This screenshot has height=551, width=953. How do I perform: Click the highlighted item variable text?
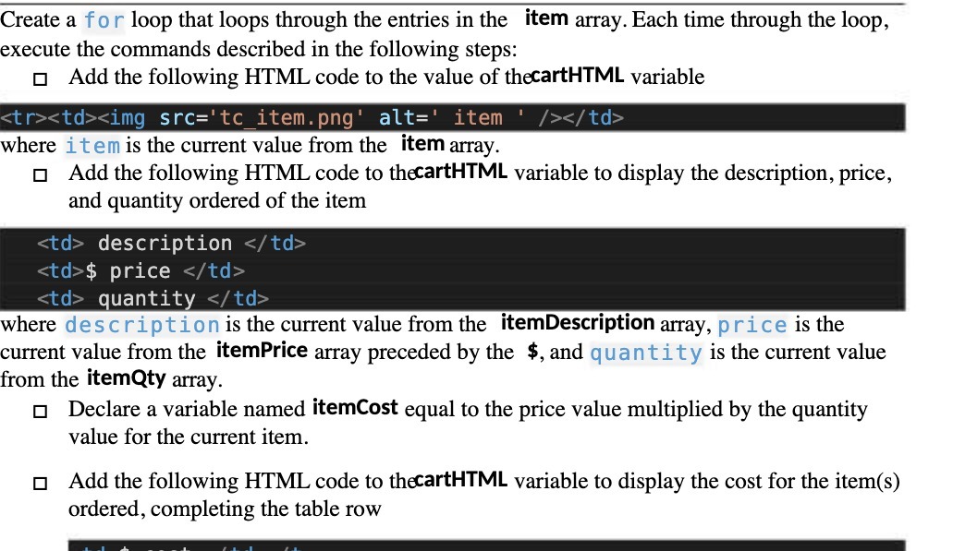click(x=92, y=145)
